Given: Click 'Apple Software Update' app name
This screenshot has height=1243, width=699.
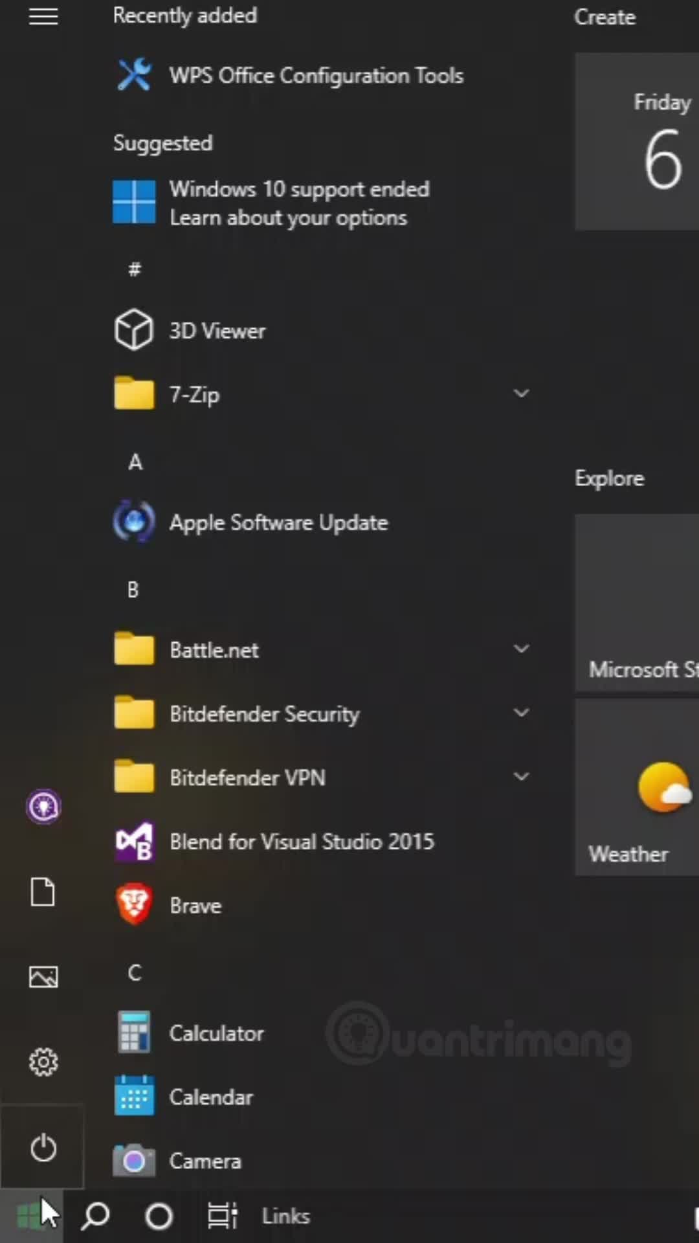Looking at the screenshot, I should (279, 523).
